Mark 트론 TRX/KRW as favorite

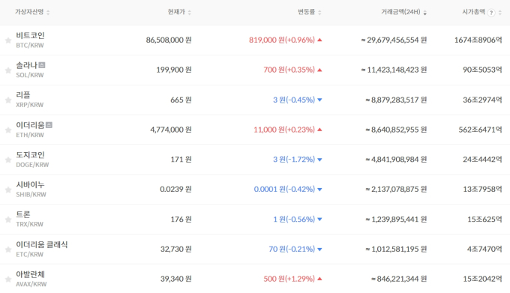(x=8, y=220)
